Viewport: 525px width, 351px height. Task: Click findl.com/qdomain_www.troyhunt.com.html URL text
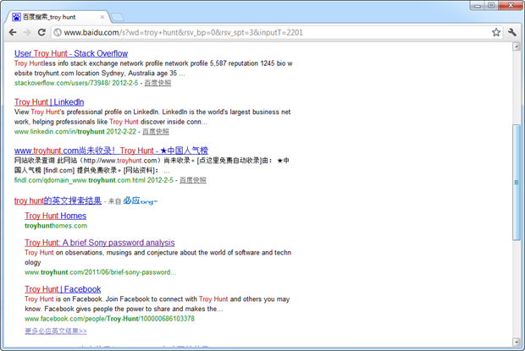click(x=80, y=180)
